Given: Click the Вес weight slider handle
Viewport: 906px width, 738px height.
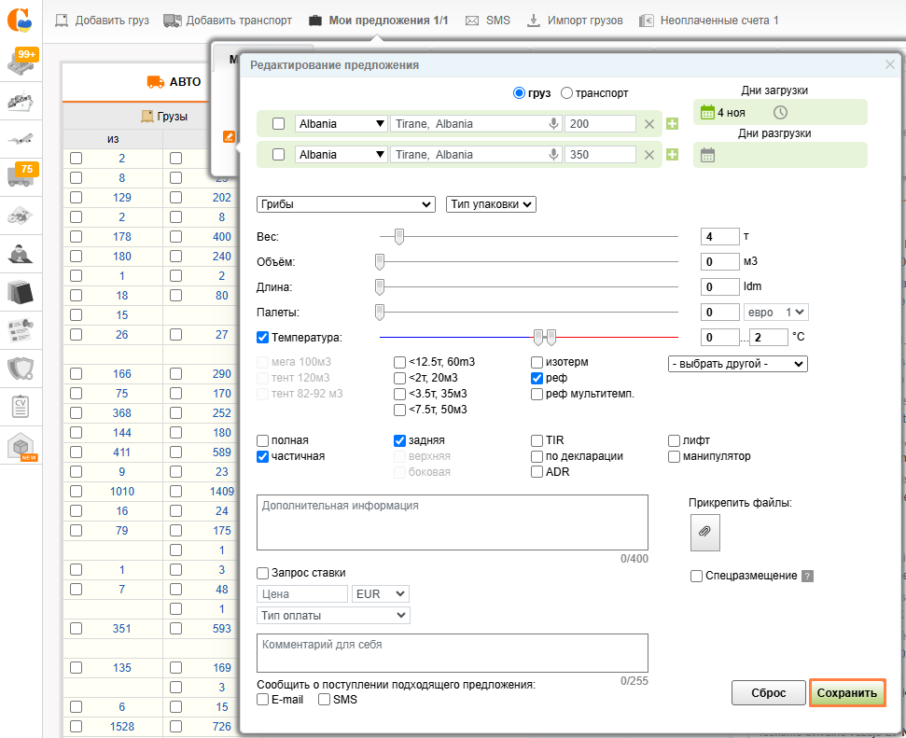Looking at the screenshot, I should coord(399,237).
